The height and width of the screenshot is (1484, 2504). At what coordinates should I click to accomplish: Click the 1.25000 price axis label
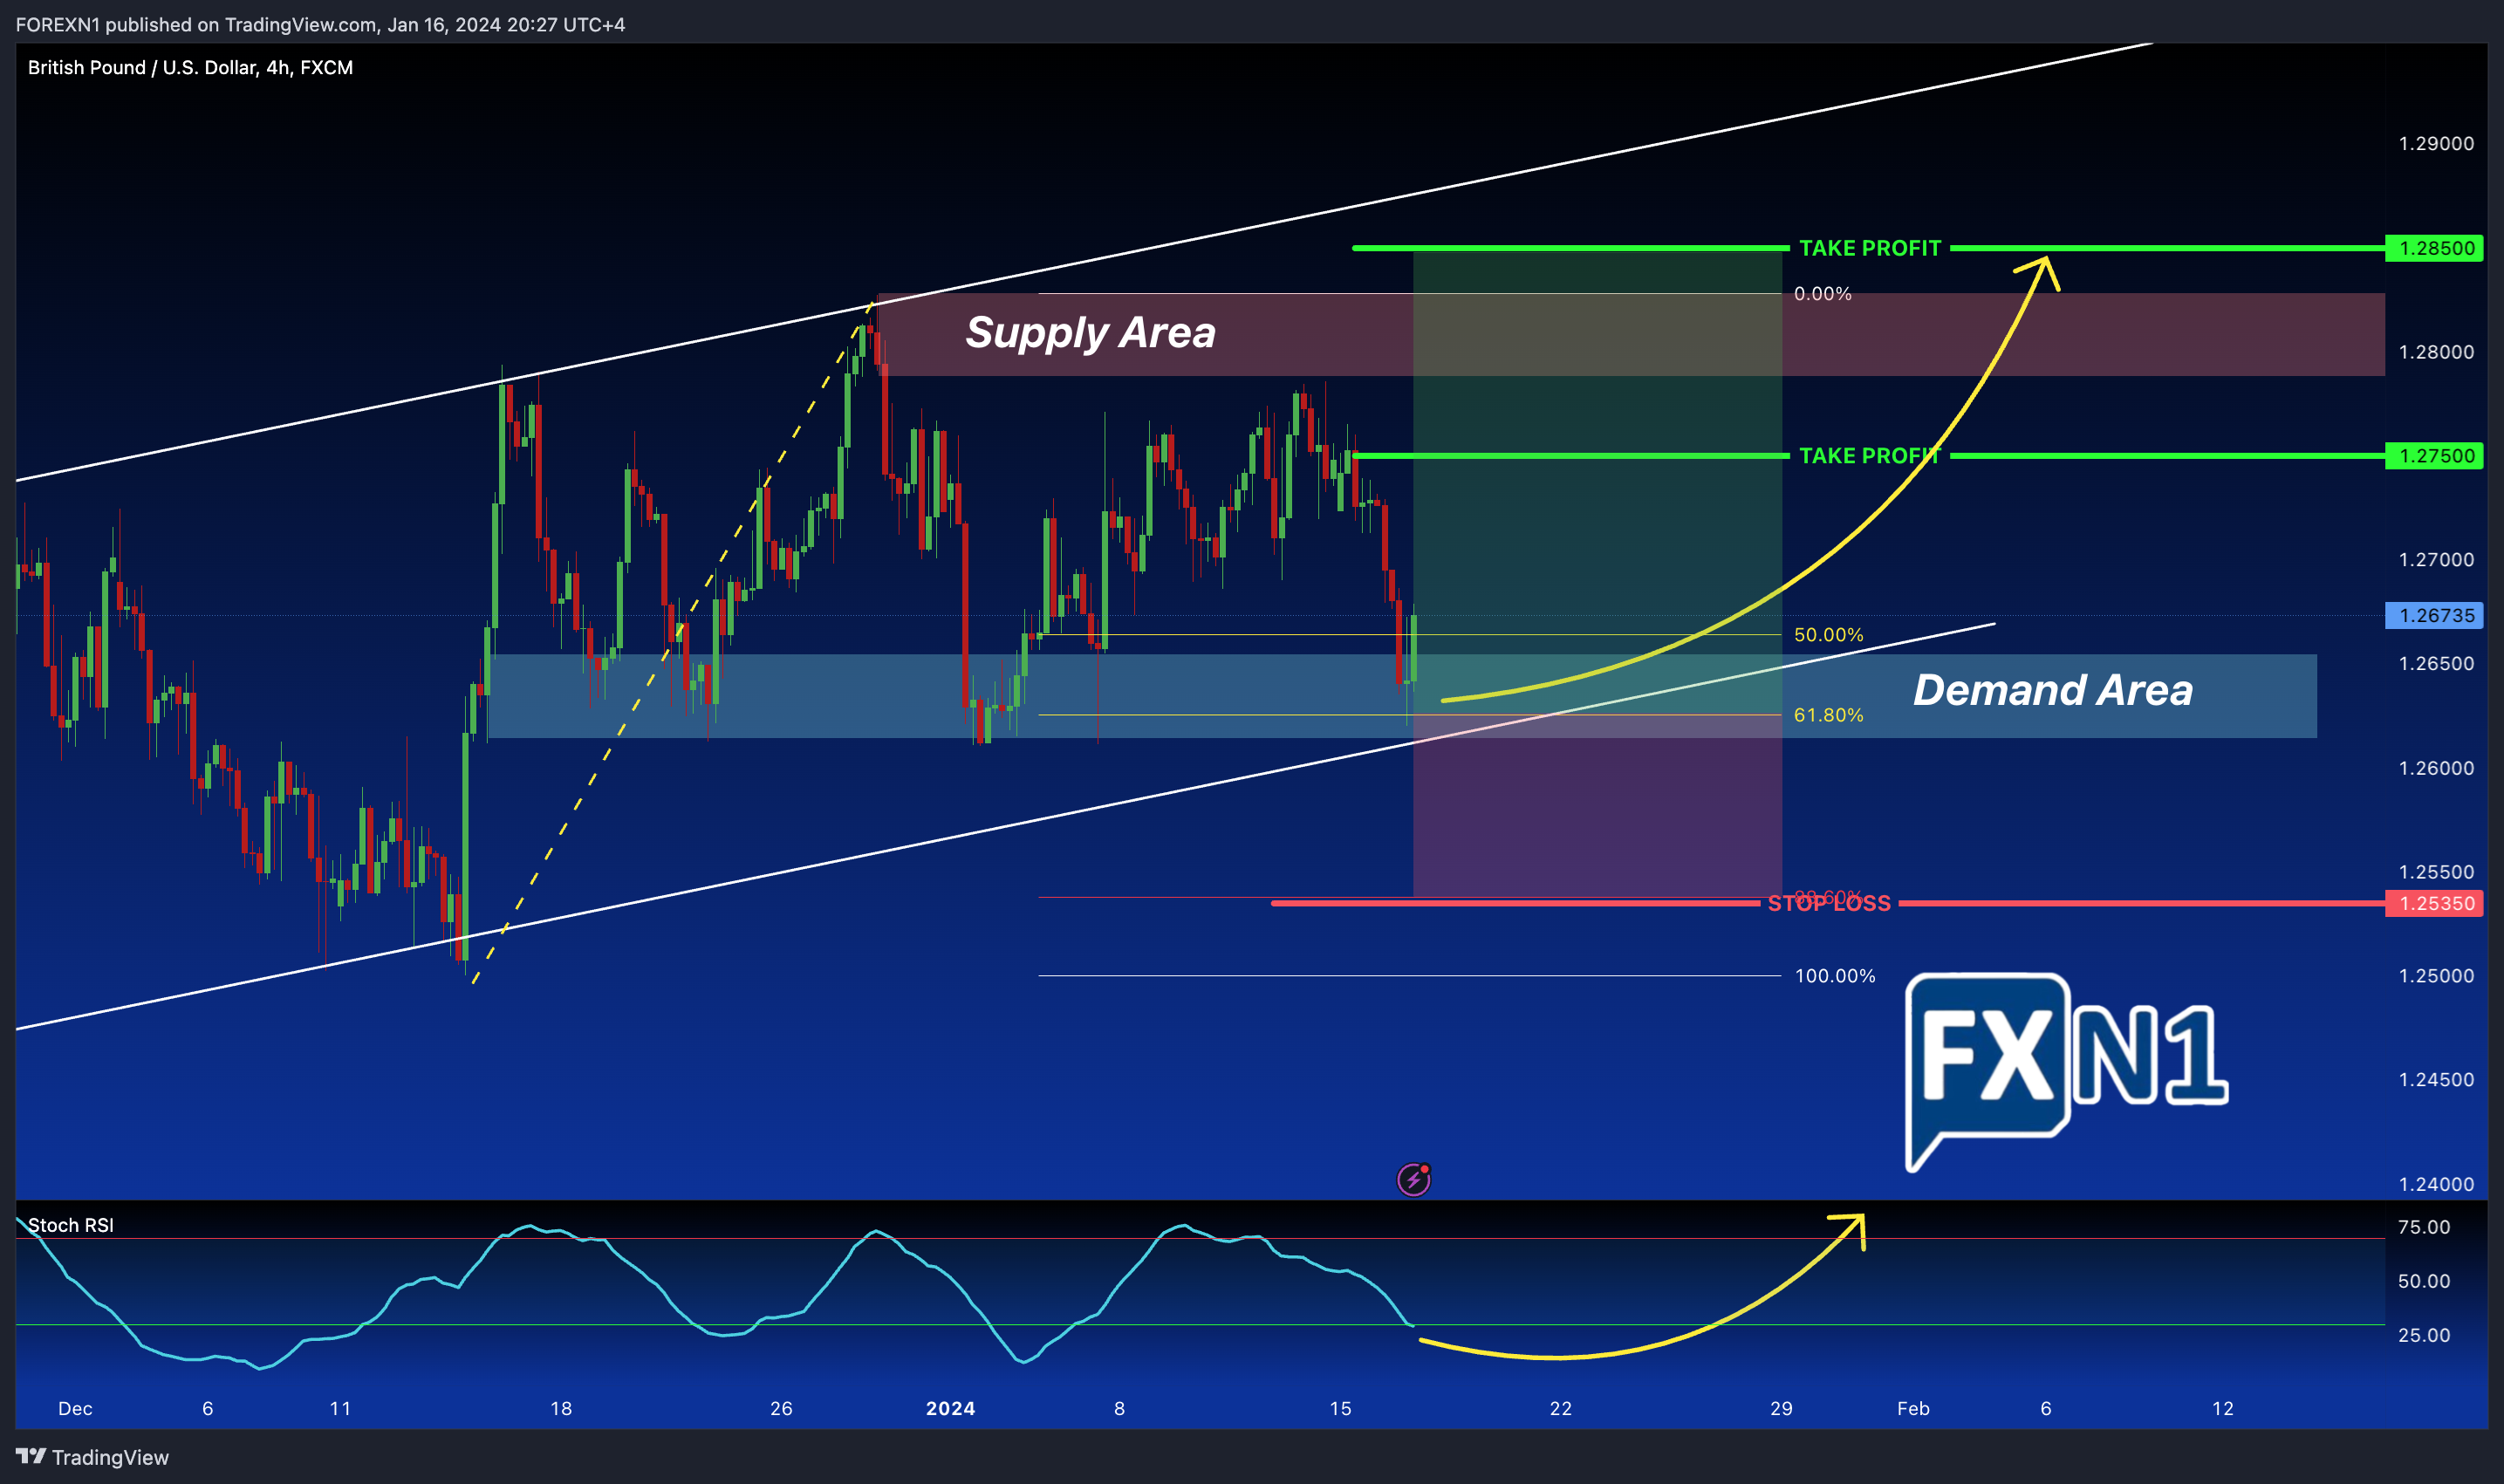2436,976
